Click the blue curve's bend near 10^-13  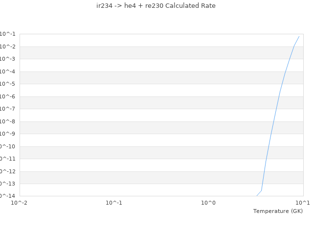pos(262,190)
